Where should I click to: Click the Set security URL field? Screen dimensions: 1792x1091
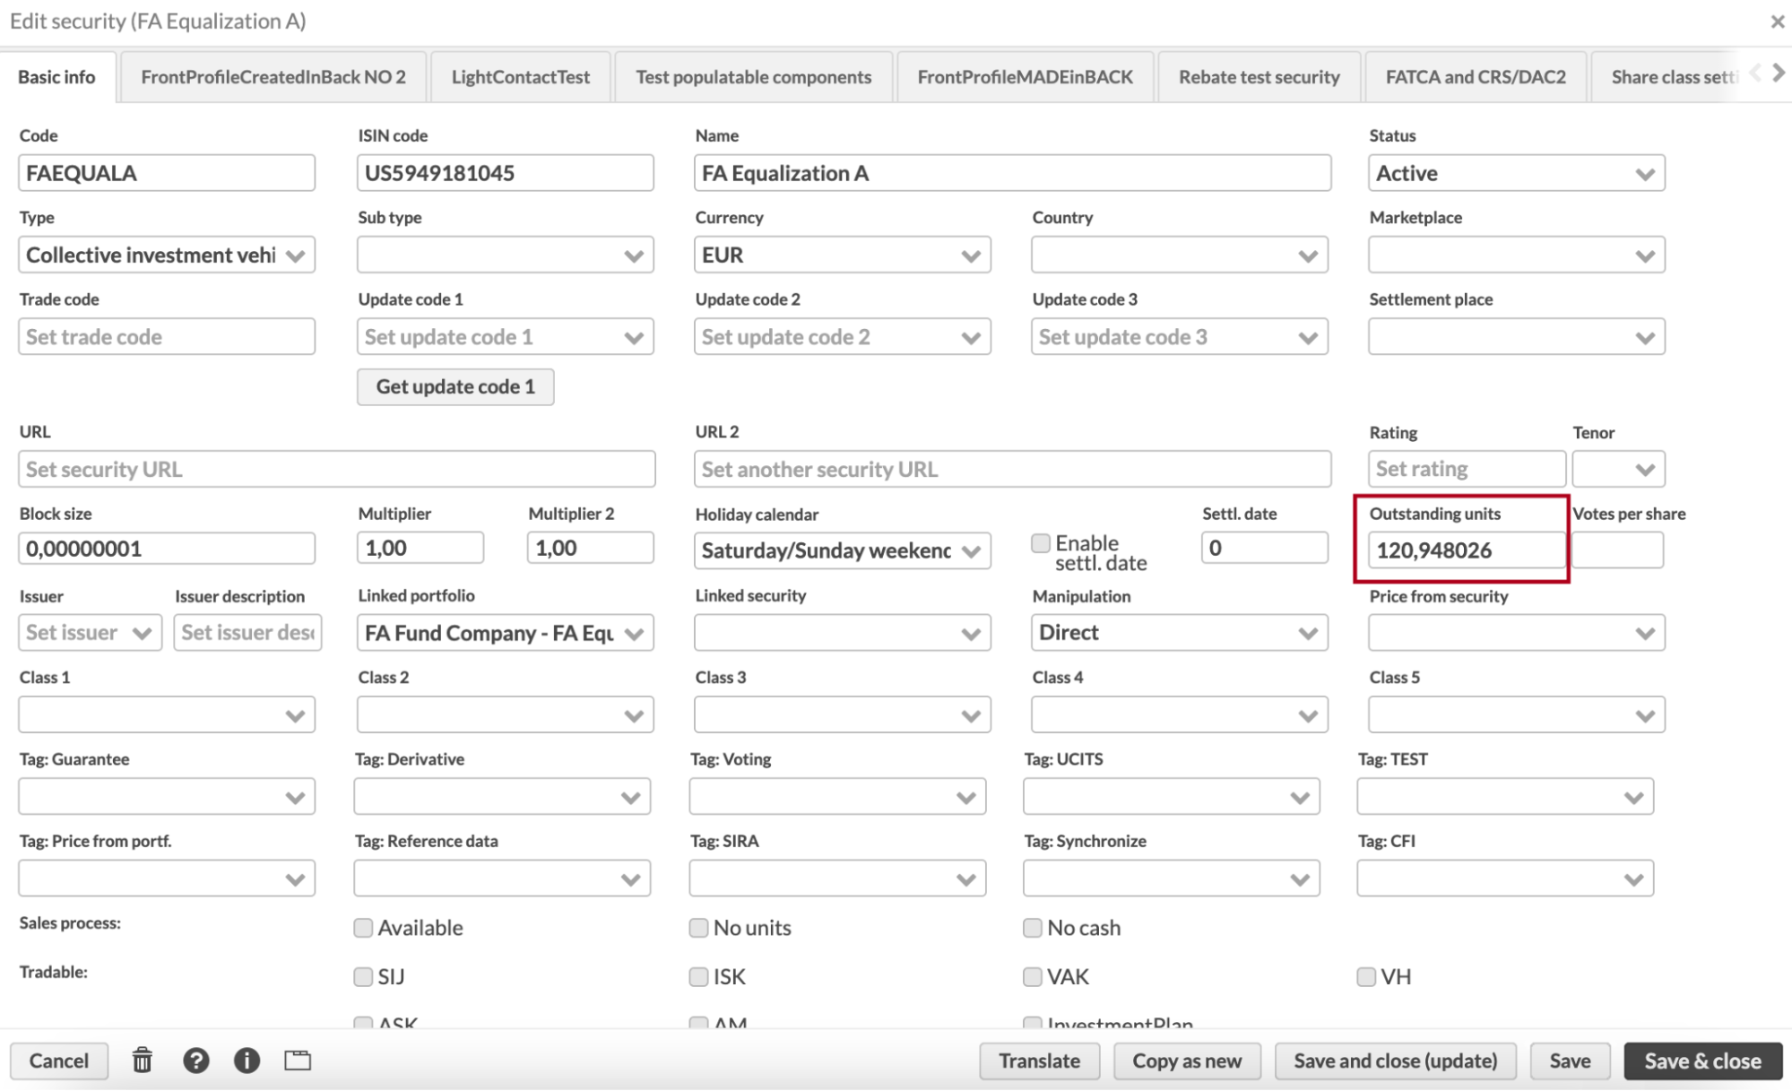tap(337, 469)
